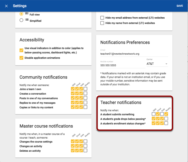Click the Simplified list icon
This screenshot has height=162, width=188.
[27, 20]
